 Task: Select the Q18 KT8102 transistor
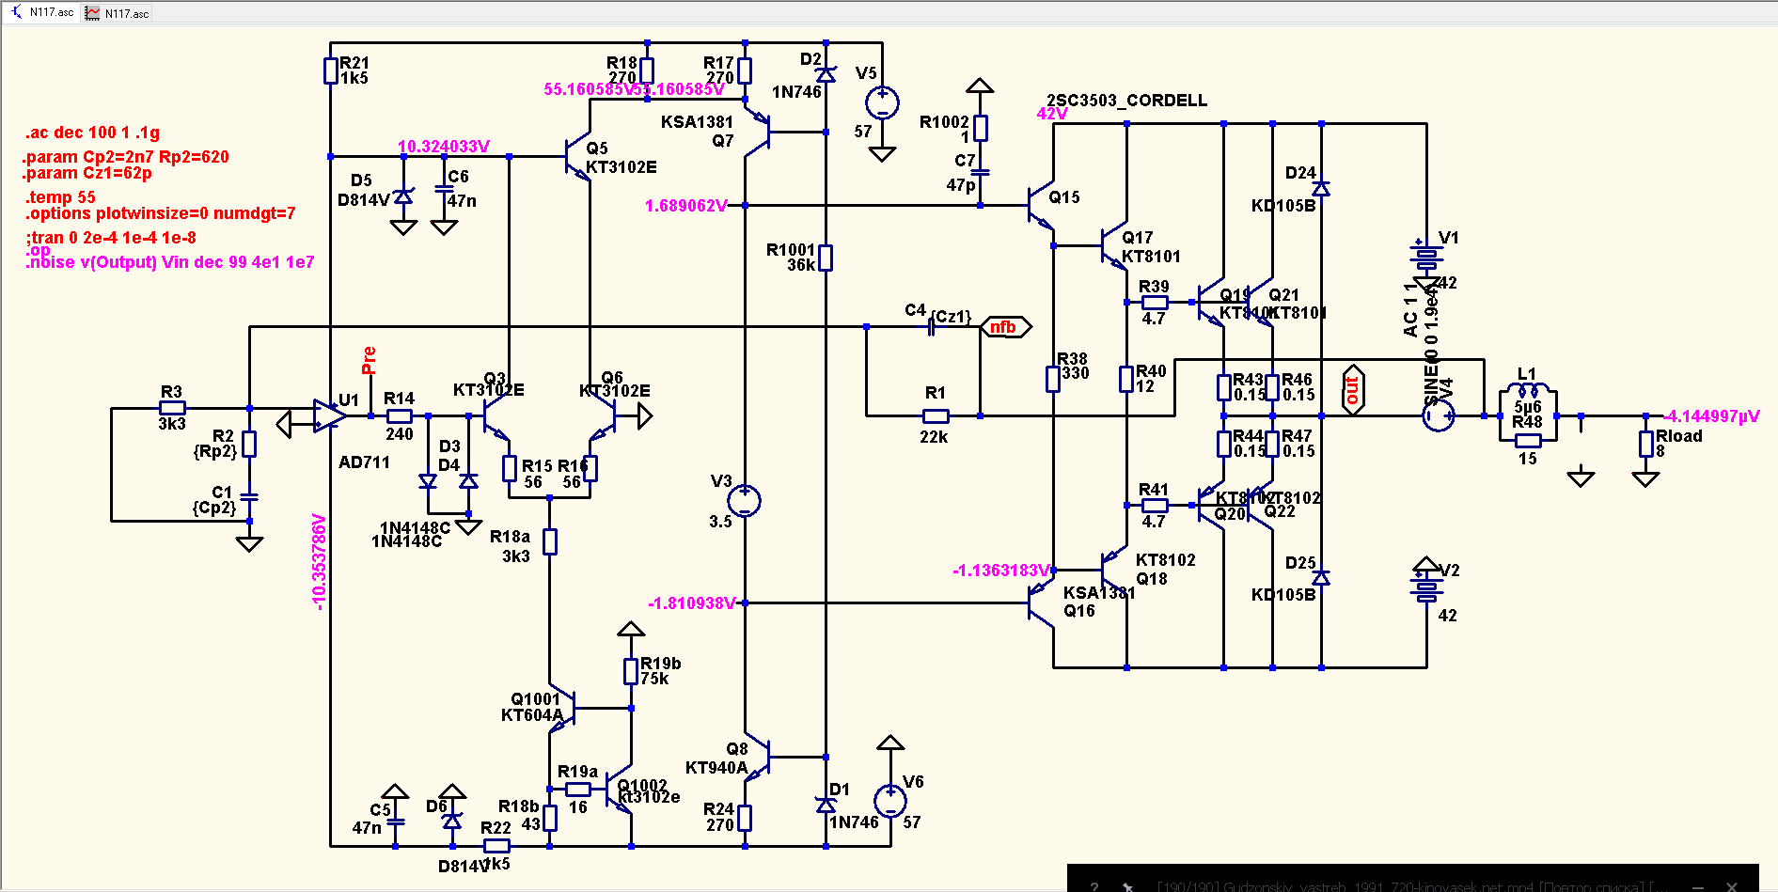click(x=1113, y=568)
